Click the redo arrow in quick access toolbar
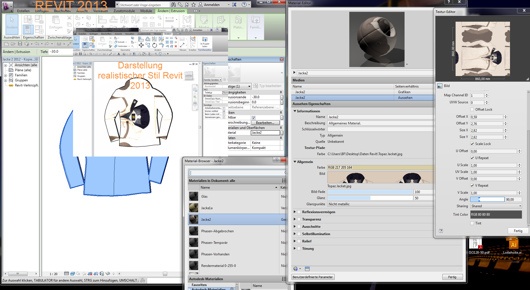530x290 pixels. pos(47,44)
